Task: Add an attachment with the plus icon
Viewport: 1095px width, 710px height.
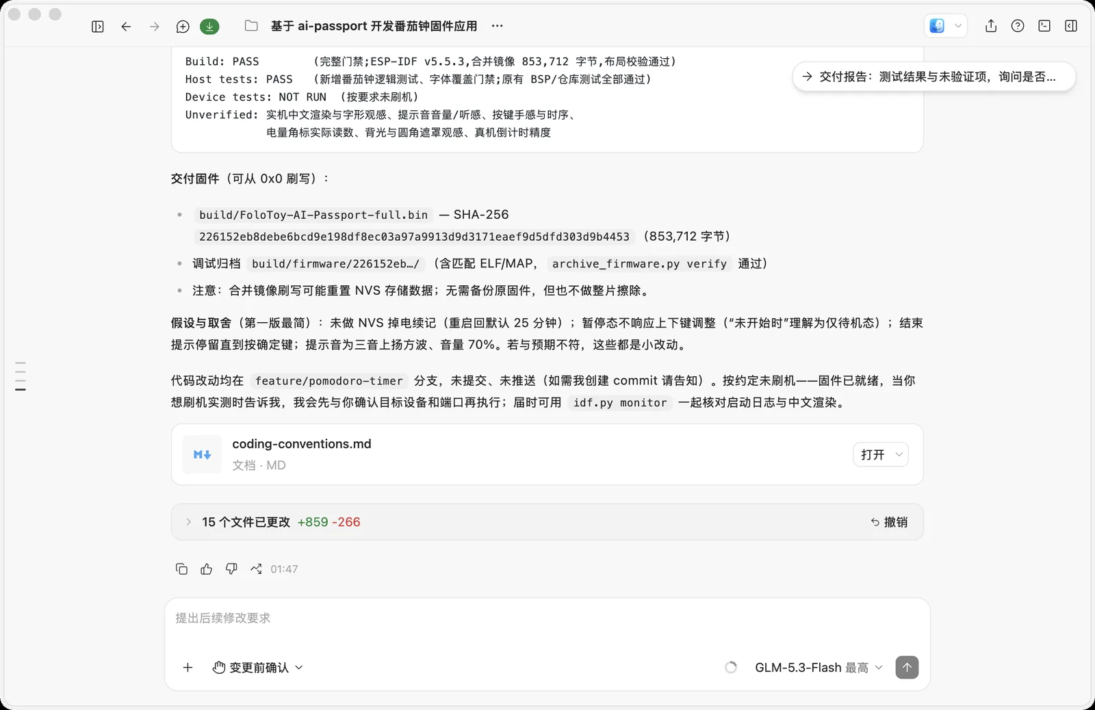Action: coord(188,668)
